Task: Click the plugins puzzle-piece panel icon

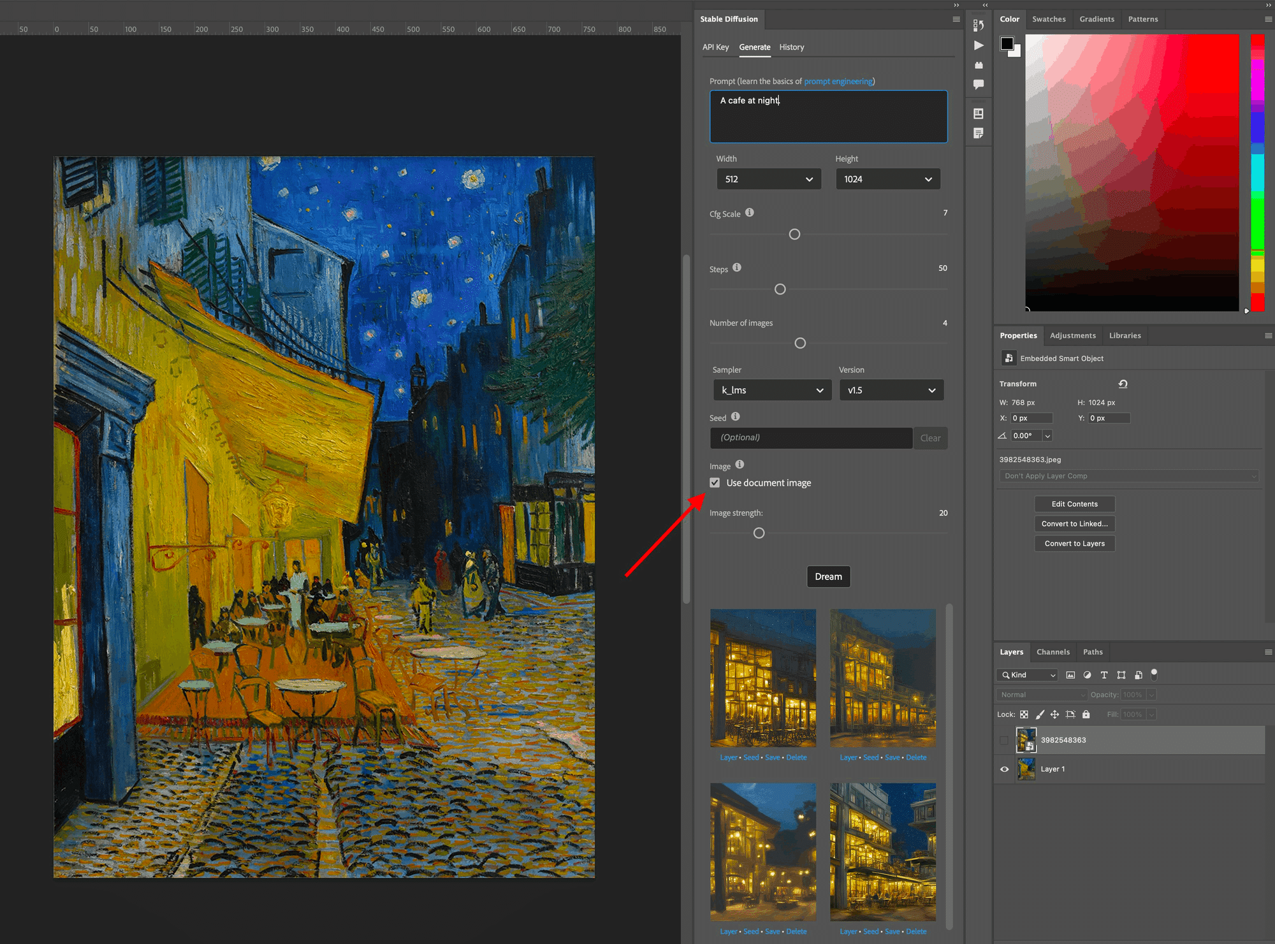Action: [979, 65]
